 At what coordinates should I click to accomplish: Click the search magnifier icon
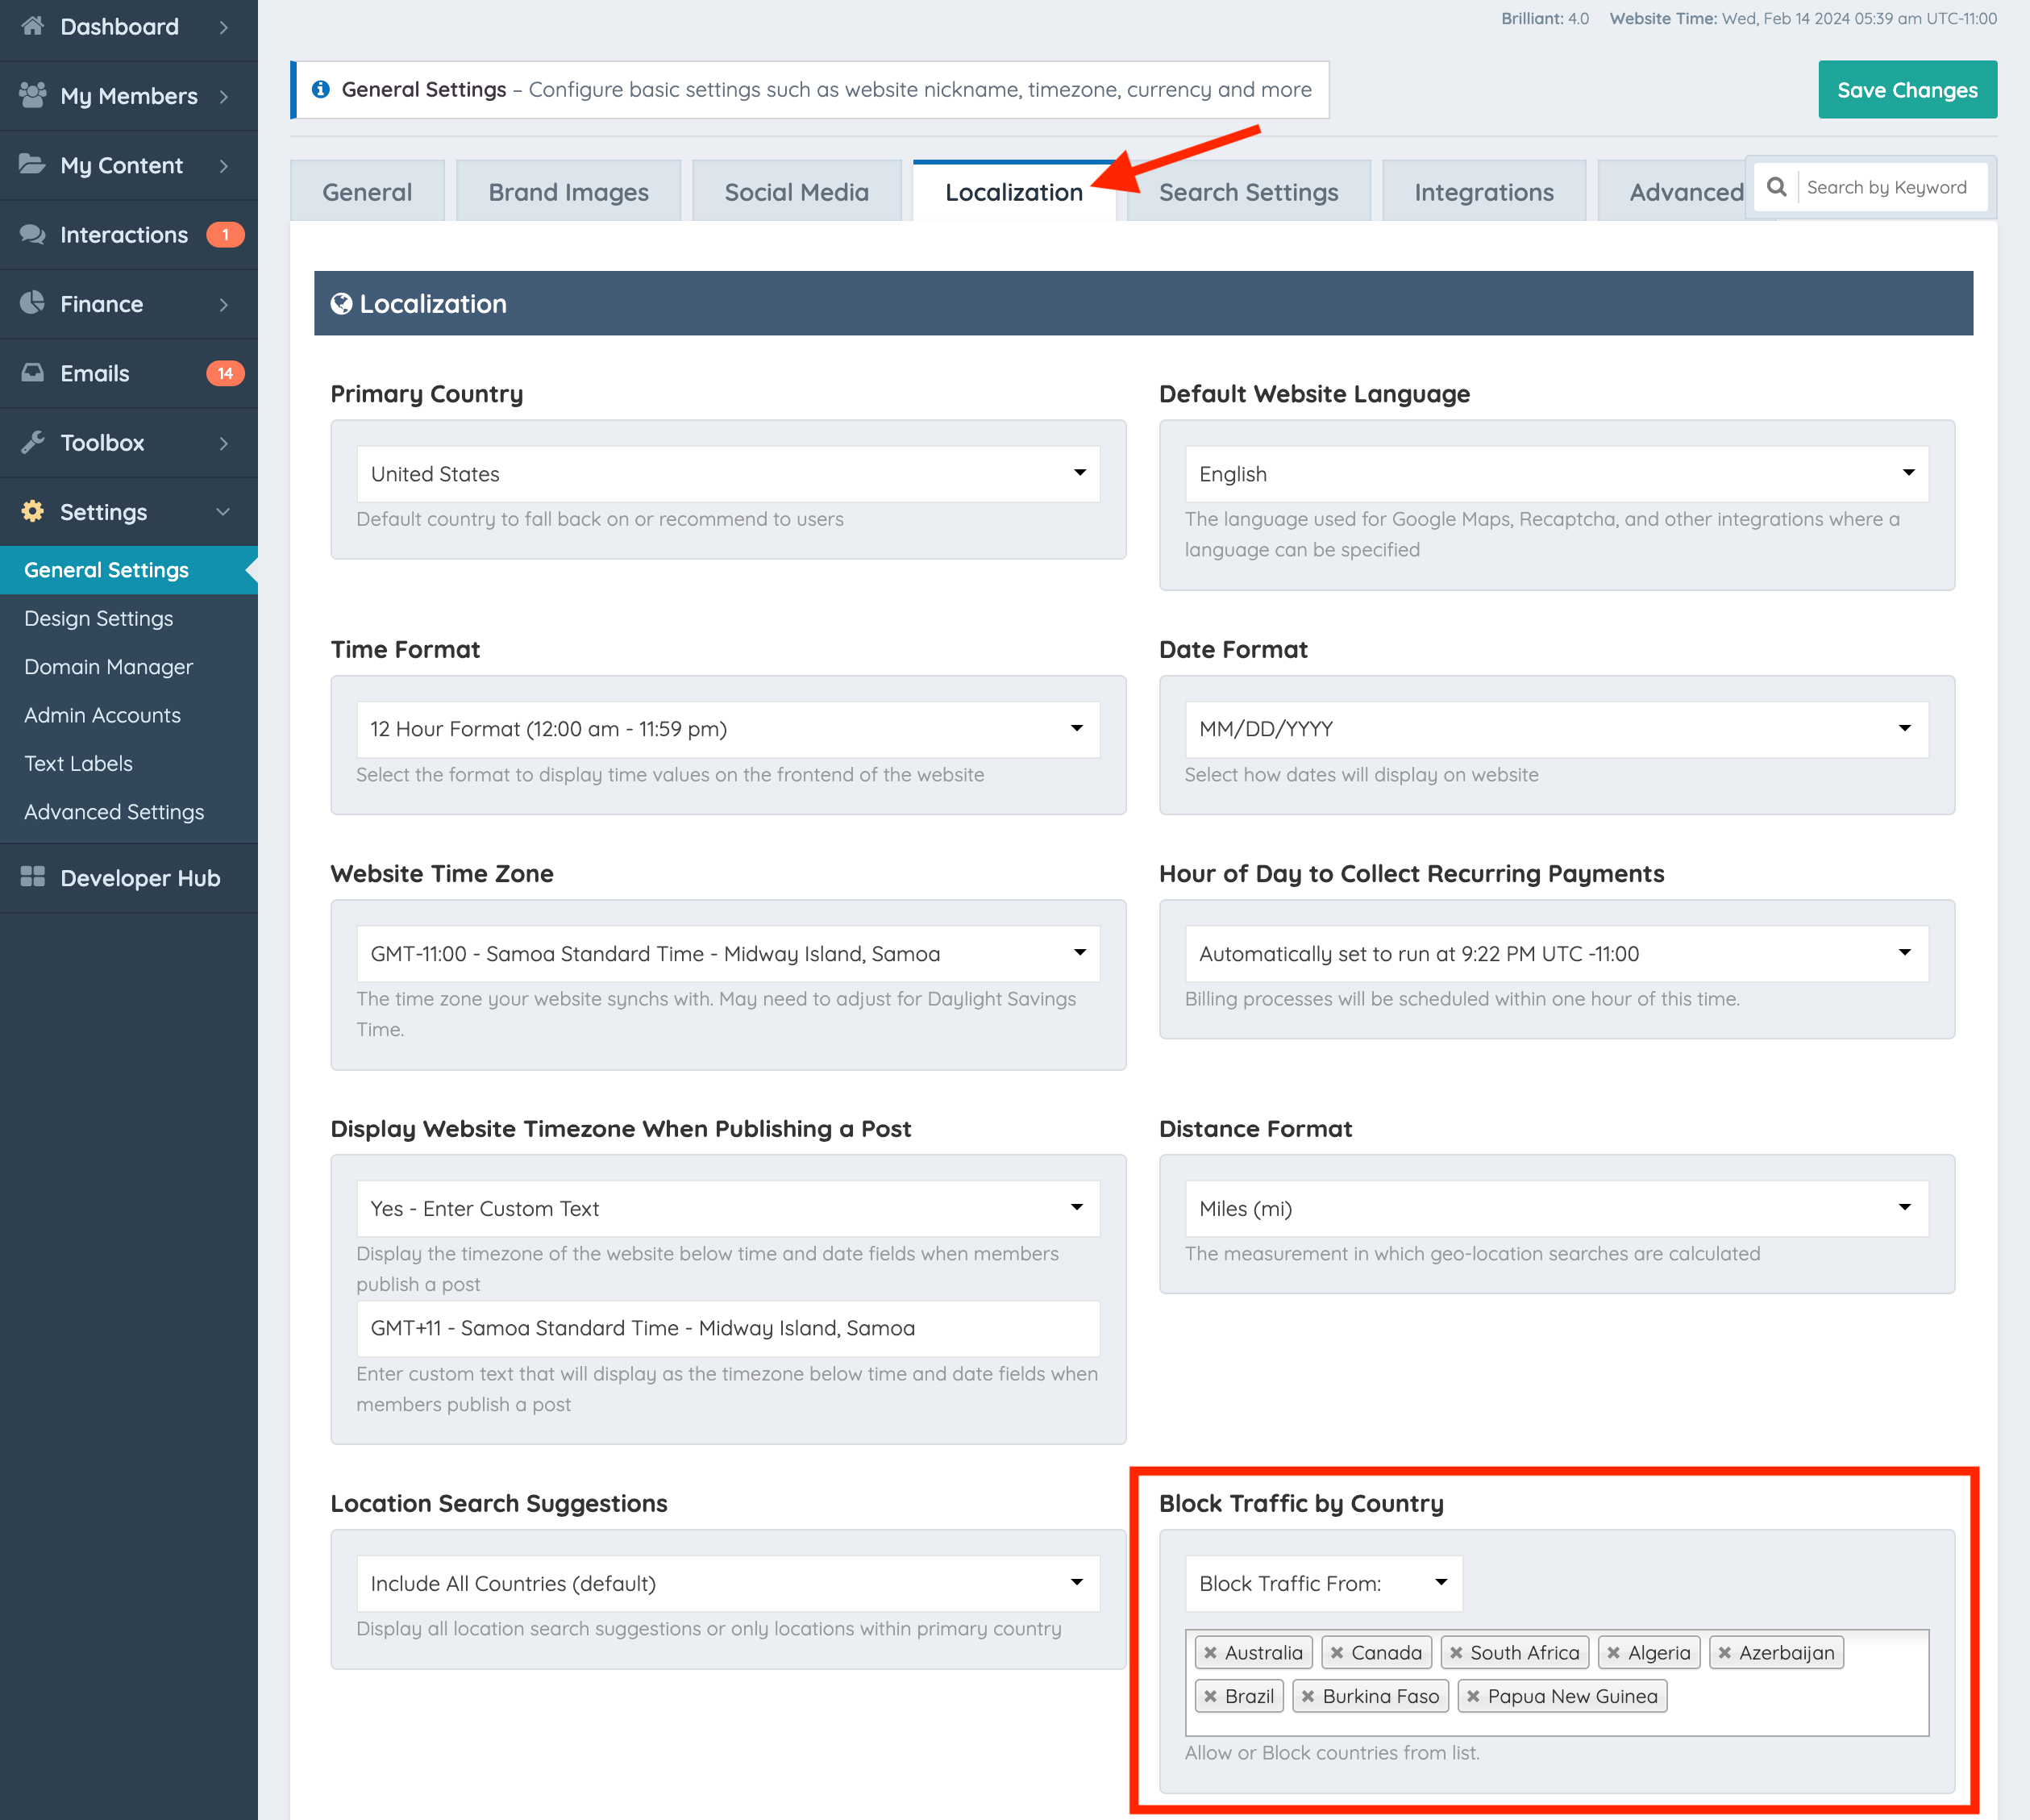click(1776, 187)
